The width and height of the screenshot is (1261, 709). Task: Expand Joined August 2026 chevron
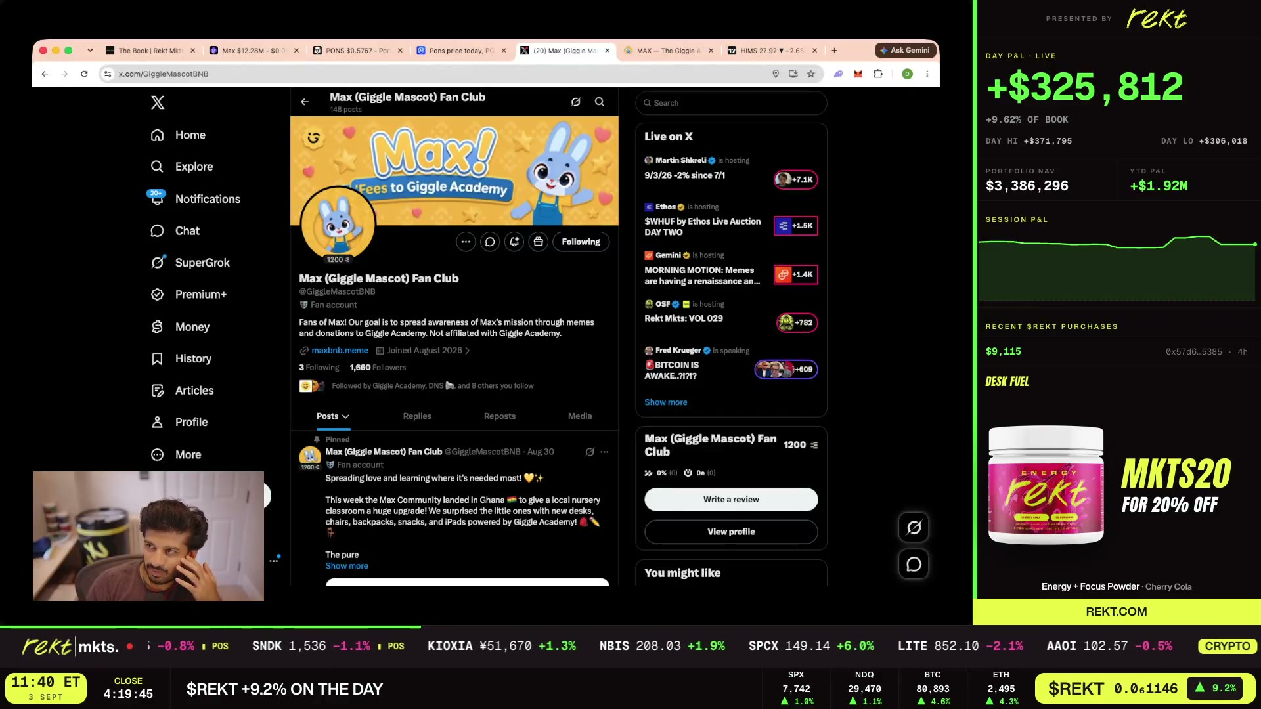point(468,351)
